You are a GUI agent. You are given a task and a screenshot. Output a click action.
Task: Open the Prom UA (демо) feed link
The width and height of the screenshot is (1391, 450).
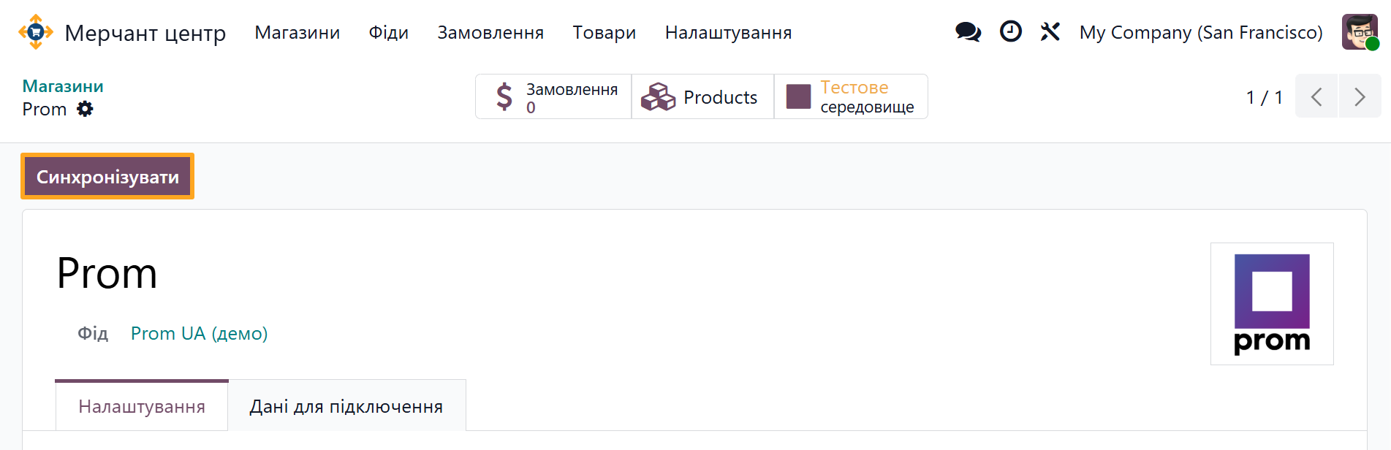[199, 333]
